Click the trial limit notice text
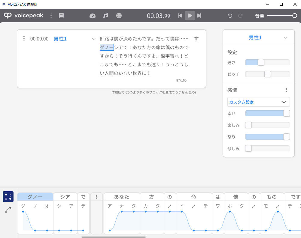 click(154, 92)
